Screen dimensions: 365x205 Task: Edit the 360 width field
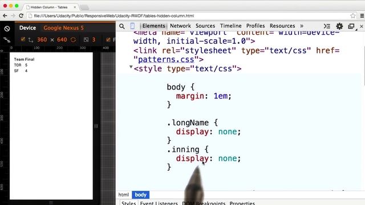(x=42, y=40)
